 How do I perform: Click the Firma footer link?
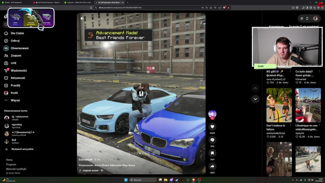point(9,160)
